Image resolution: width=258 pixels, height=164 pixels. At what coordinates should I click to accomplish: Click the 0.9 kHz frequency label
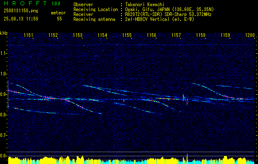(x=3, y=94)
